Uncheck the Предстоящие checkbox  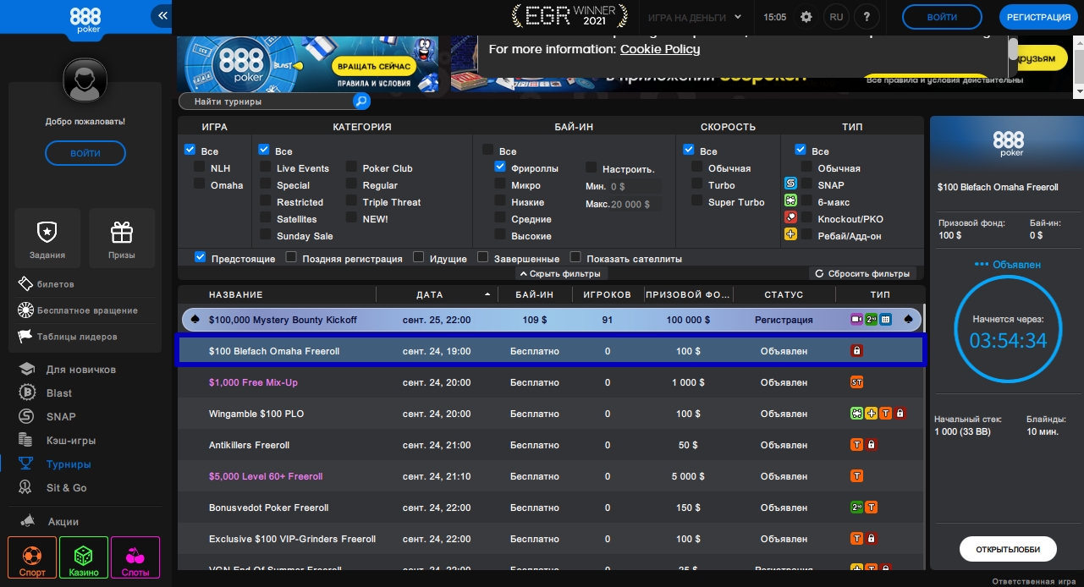pyautogui.click(x=200, y=256)
